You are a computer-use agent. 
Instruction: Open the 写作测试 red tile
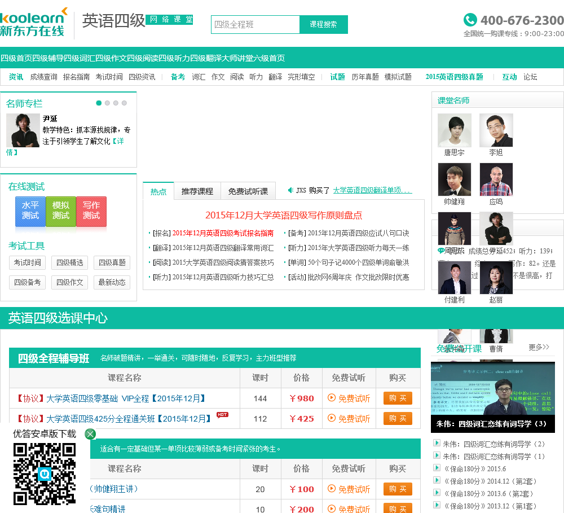(91, 211)
